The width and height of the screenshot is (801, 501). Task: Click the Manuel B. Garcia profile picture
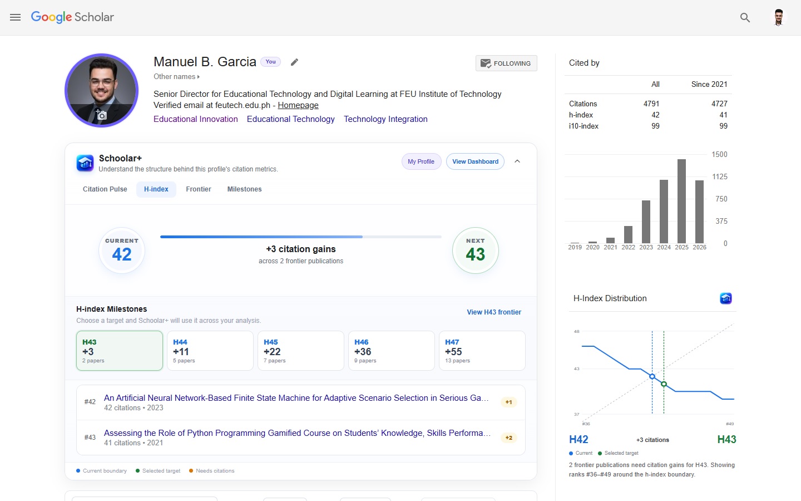(101, 90)
